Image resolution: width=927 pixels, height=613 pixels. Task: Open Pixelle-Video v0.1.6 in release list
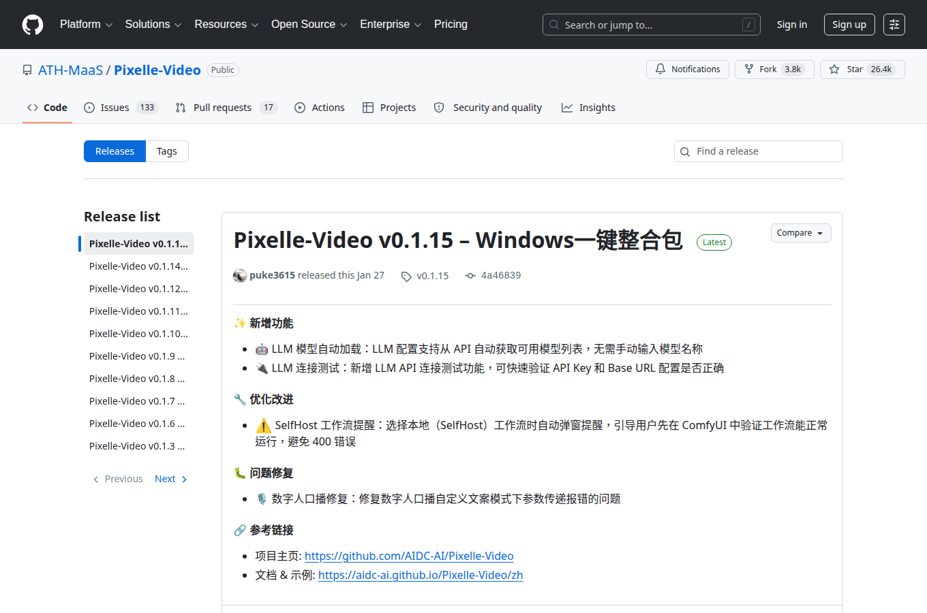point(138,424)
